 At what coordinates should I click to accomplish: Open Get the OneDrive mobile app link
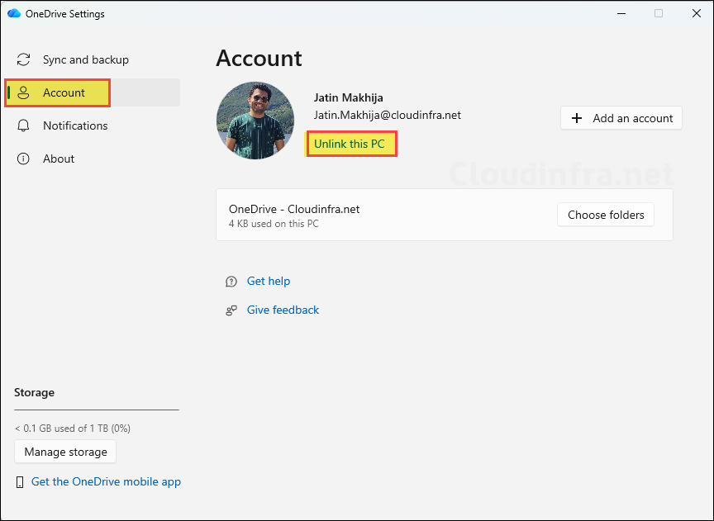(x=106, y=481)
